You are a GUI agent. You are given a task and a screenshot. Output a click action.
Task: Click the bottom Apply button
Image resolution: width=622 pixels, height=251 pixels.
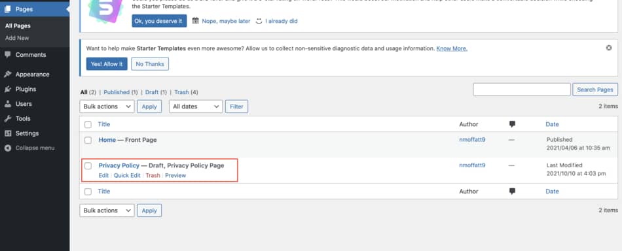click(149, 210)
